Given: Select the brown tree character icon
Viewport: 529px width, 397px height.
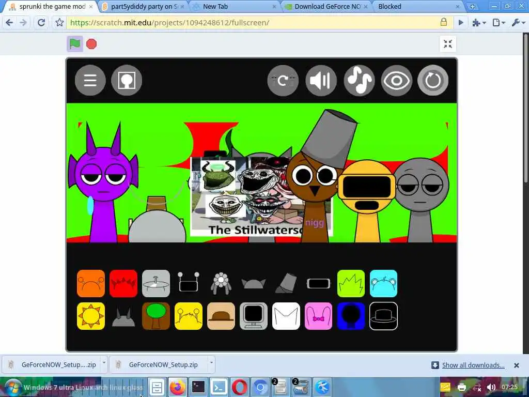Looking at the screenshot, I should click(156, 316).
